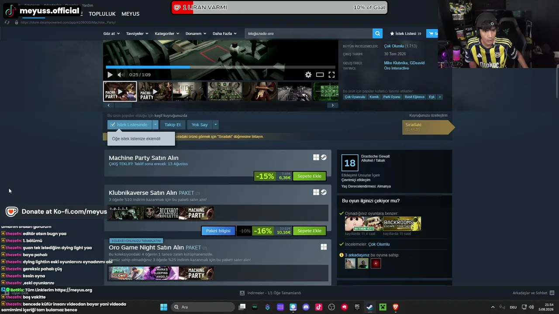Viewport: 559px width, 314px height.
Task: Expand the Göz at menu
Action: [x=111, y=34]
